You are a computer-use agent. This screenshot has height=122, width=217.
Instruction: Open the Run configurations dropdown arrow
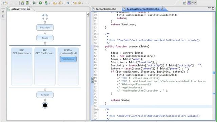coord(43,3)
